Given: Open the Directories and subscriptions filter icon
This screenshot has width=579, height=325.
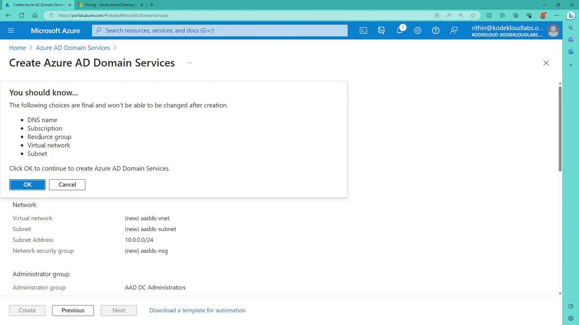Looking at the screenshot, I should coord(381,30).
